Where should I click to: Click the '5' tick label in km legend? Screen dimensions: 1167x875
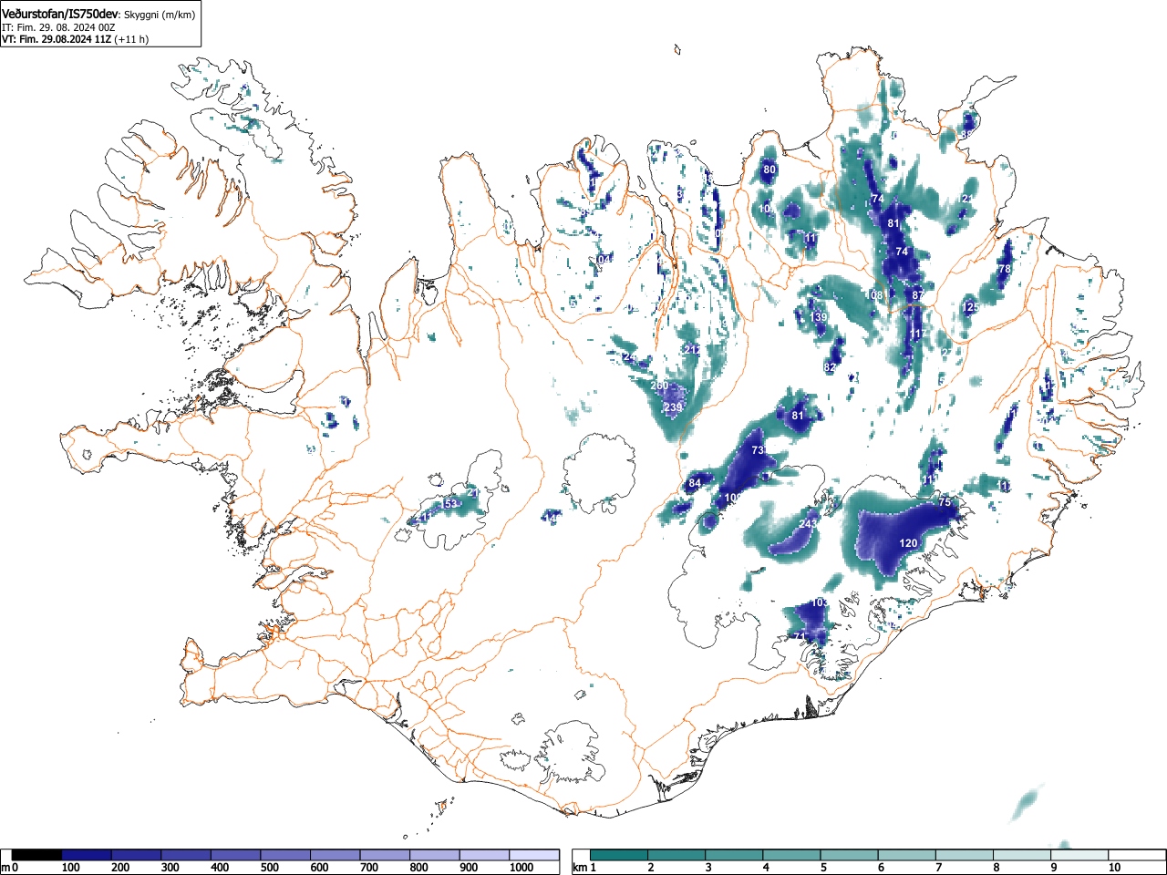[x=822, y=868]
